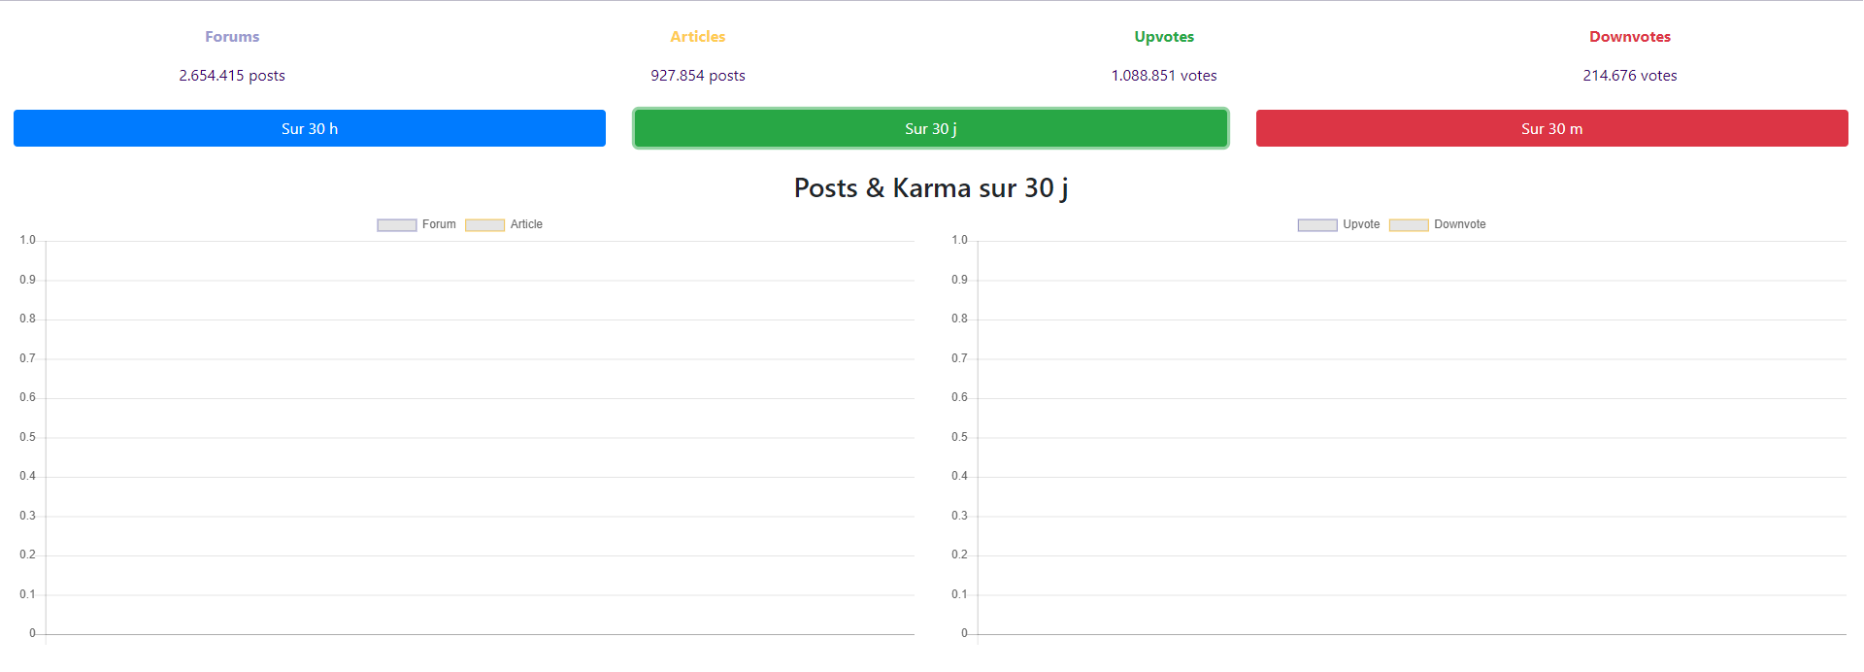Click the Forums heading
The height and width of the screenshot is (672, 1864).
(232, 37)
